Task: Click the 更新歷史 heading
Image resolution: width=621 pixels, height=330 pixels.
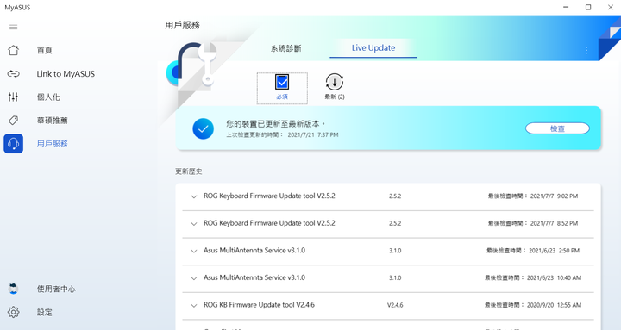Action: click(x=189, y=171)
